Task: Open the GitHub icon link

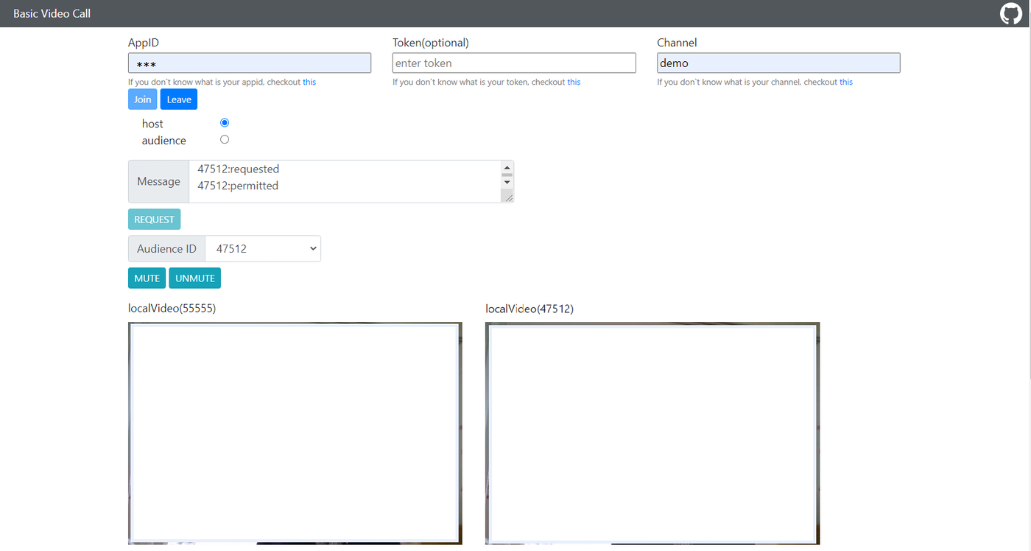Action: coord(1011,14)
